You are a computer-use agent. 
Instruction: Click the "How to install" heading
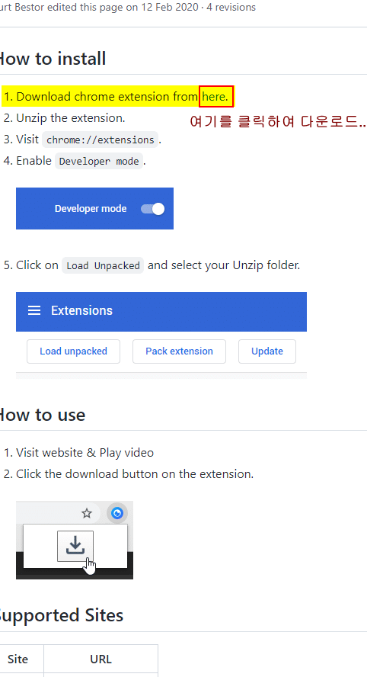pos(53,59)
